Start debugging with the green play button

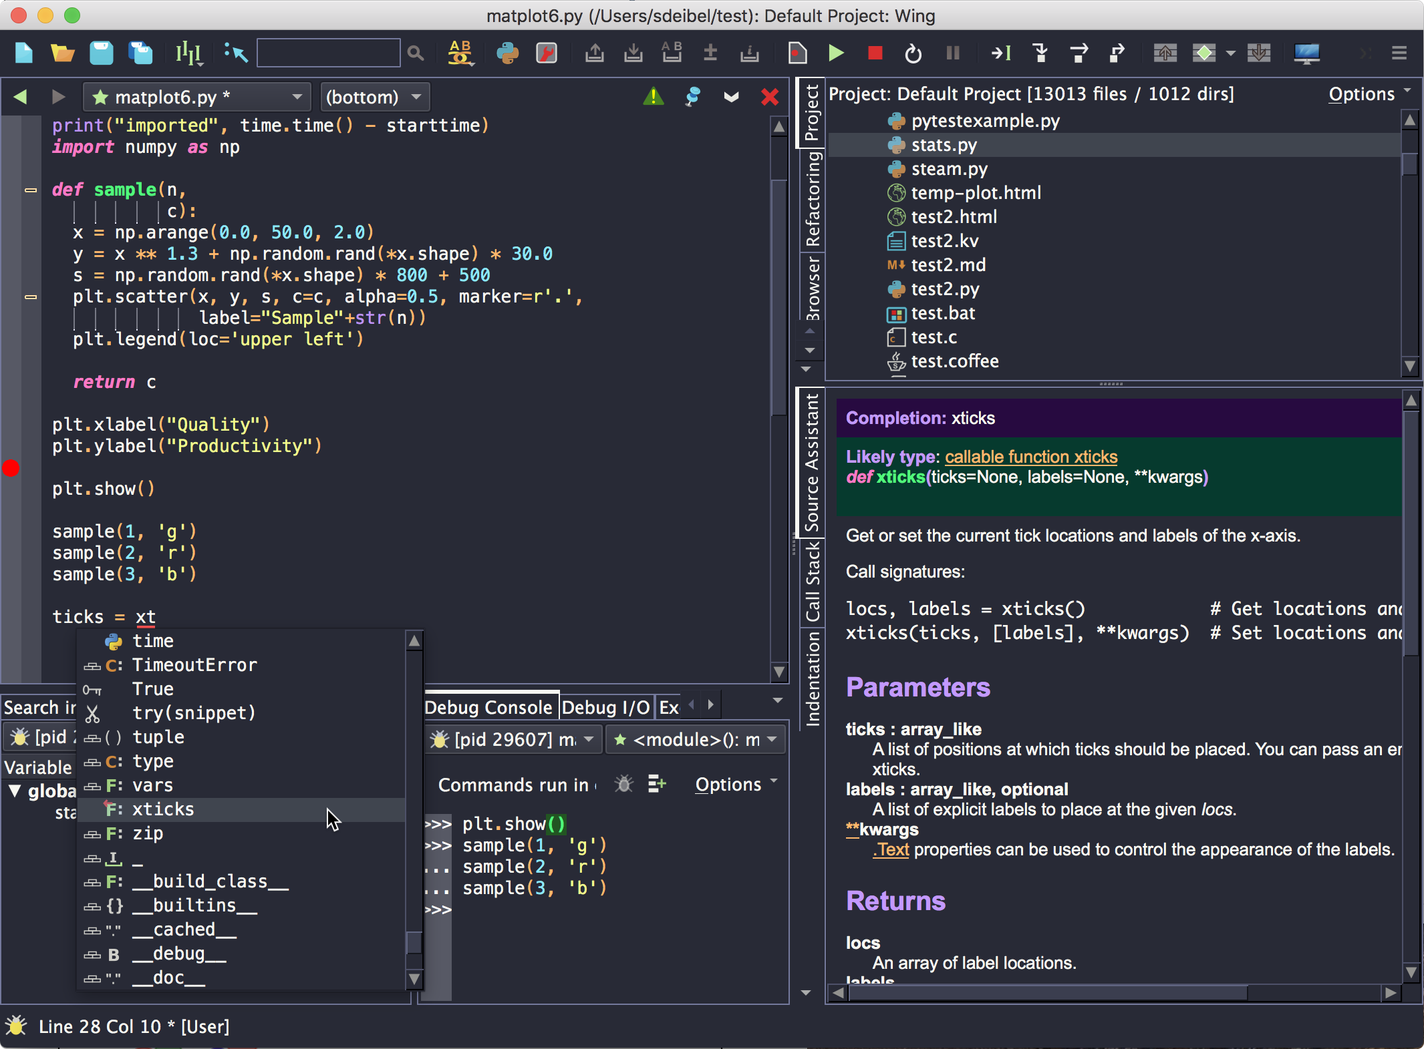click(x=836, y=53)
